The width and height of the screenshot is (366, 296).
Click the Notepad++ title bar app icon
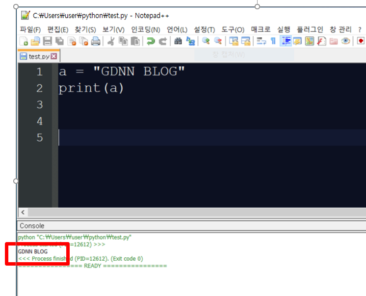click(x=26, y=15)
